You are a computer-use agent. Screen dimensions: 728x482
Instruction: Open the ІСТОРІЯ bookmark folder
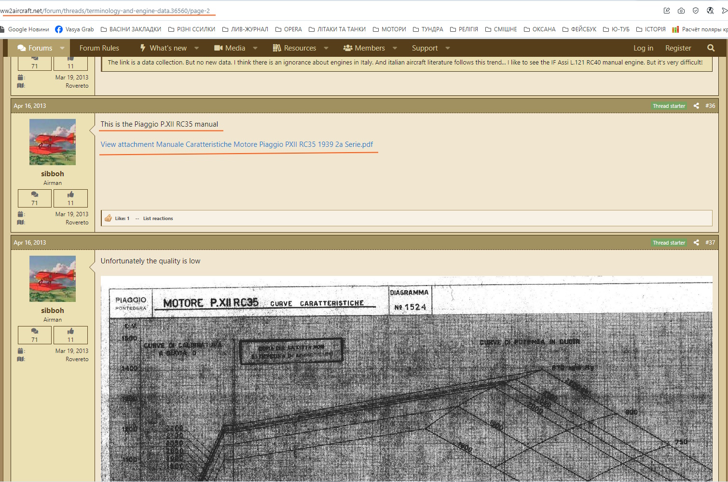(651, 29)
